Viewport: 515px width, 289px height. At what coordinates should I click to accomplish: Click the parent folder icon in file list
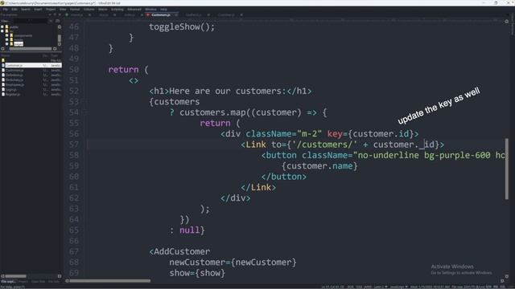[x=3, y=60]
